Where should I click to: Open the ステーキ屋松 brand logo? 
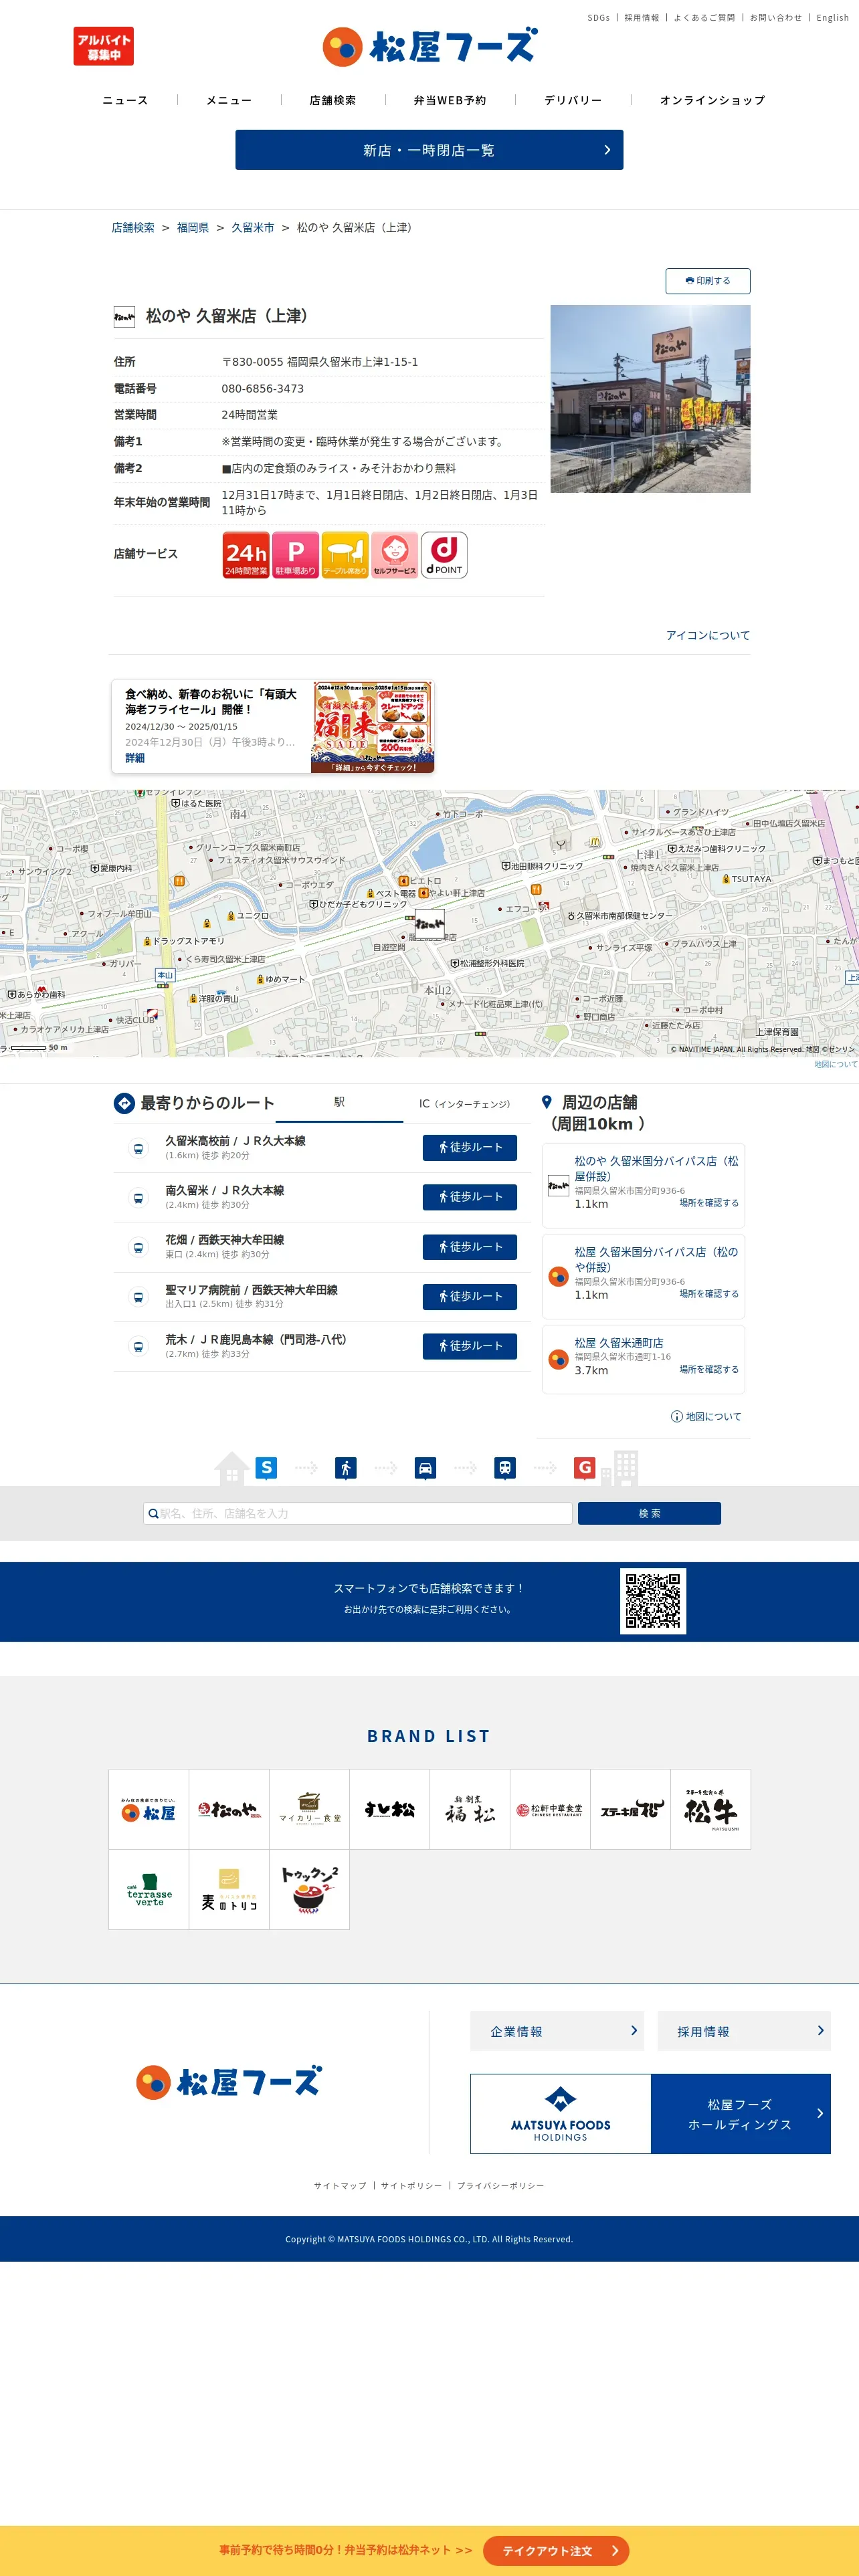[x=630, y=1809]
